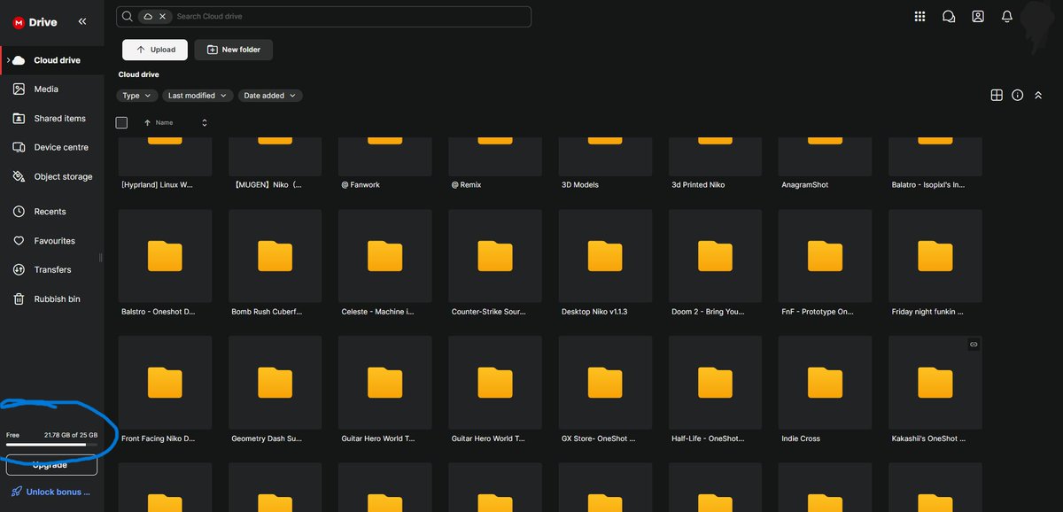The image size is (1063, 512).
Task: Select the Celeste - Machine i... folder icon
Action: click(385, 256)
